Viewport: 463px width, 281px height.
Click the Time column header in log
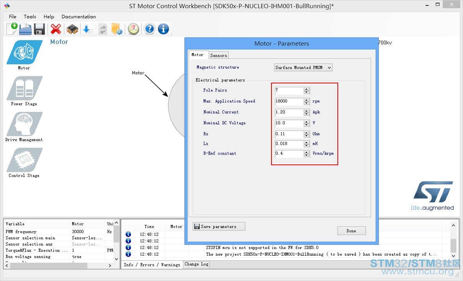coord(149,226)
